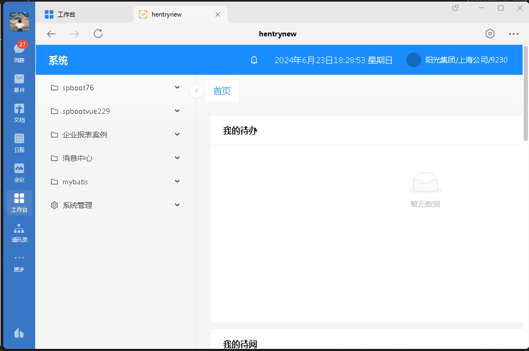Expand the 系统管理 chevron
Viewport: 529px width, 351px height.
coord(177,205)
